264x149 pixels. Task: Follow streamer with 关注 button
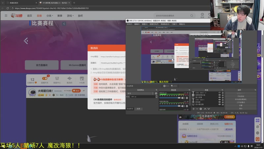click(x=76, y=91)
